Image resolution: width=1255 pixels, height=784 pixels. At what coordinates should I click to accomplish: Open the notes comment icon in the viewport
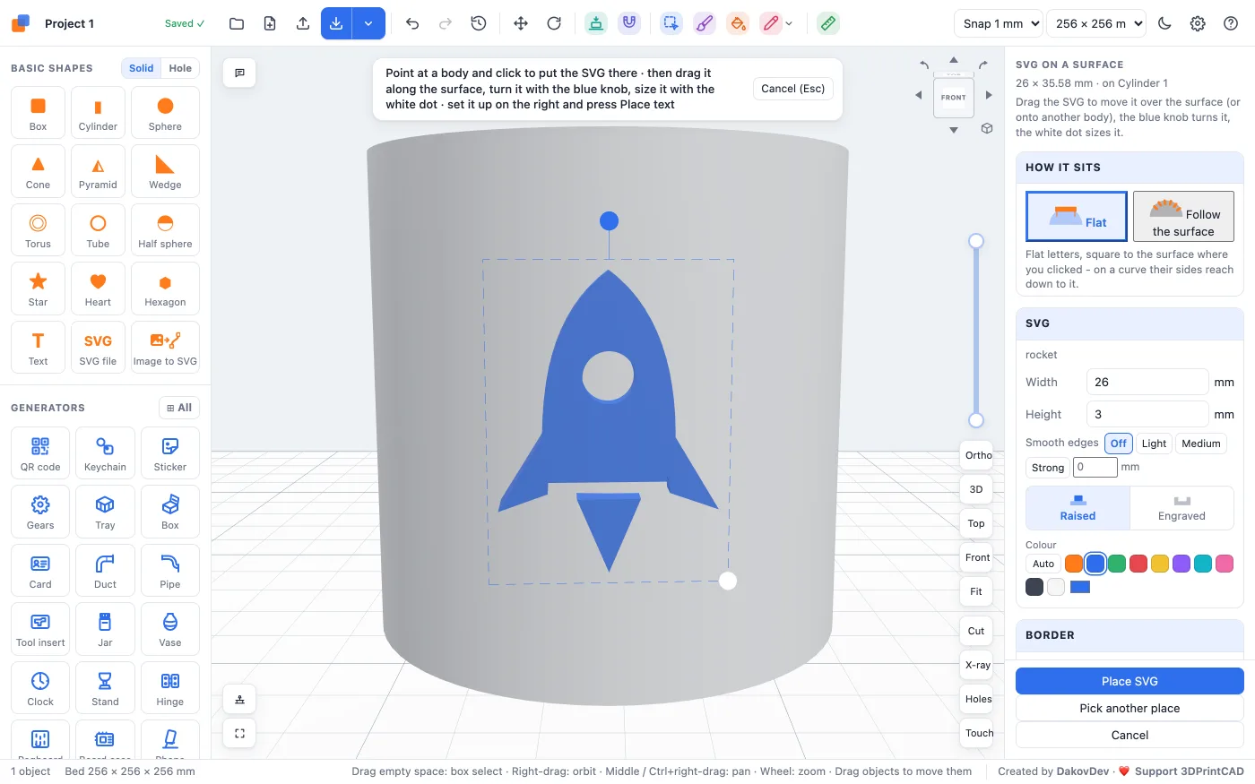coord(239,73)
